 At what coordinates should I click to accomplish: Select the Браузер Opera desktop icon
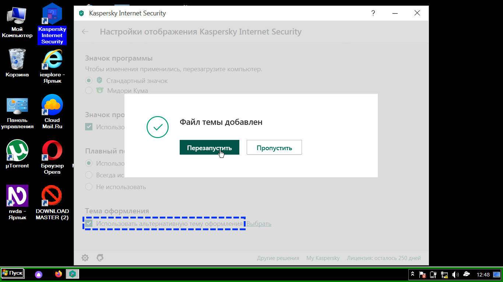(x=52, y=151)
